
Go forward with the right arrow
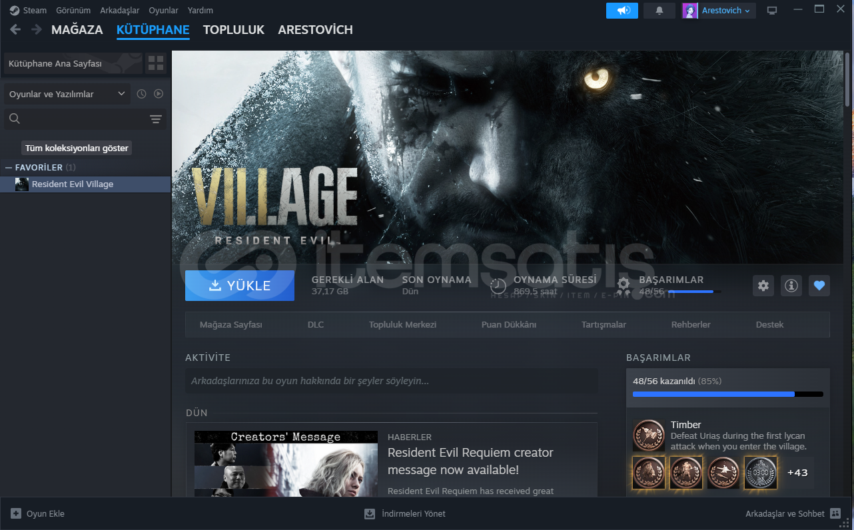pyautogui.click(x=37, y=29)
